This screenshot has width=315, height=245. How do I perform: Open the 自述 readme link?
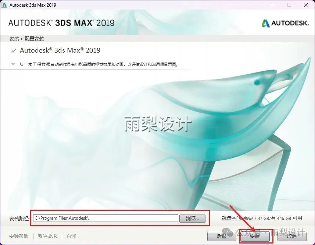click(x=71, y=236)
